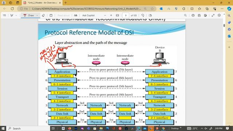The width and height of the screenshot is (233, 131).
Task: Open the sidebar Search icon
Action: pyautogui.click(x=229, y=15)
